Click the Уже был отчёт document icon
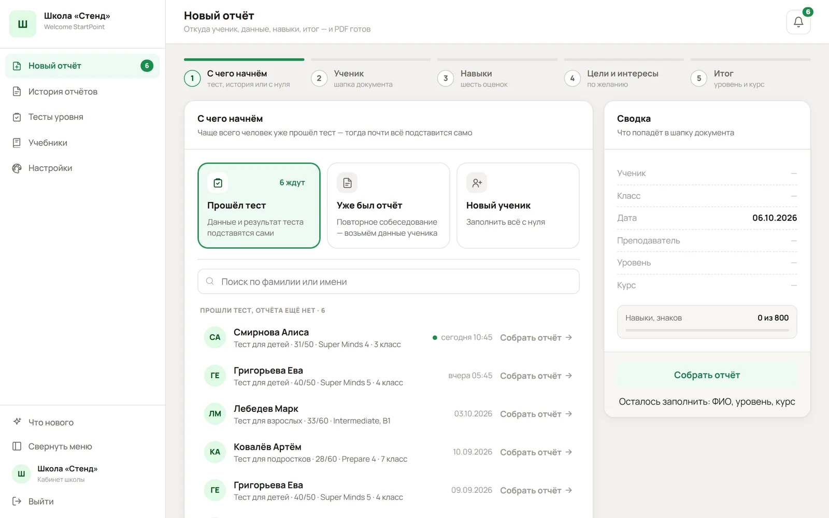This screenshot has width=829, height=518. click(347, 183)
